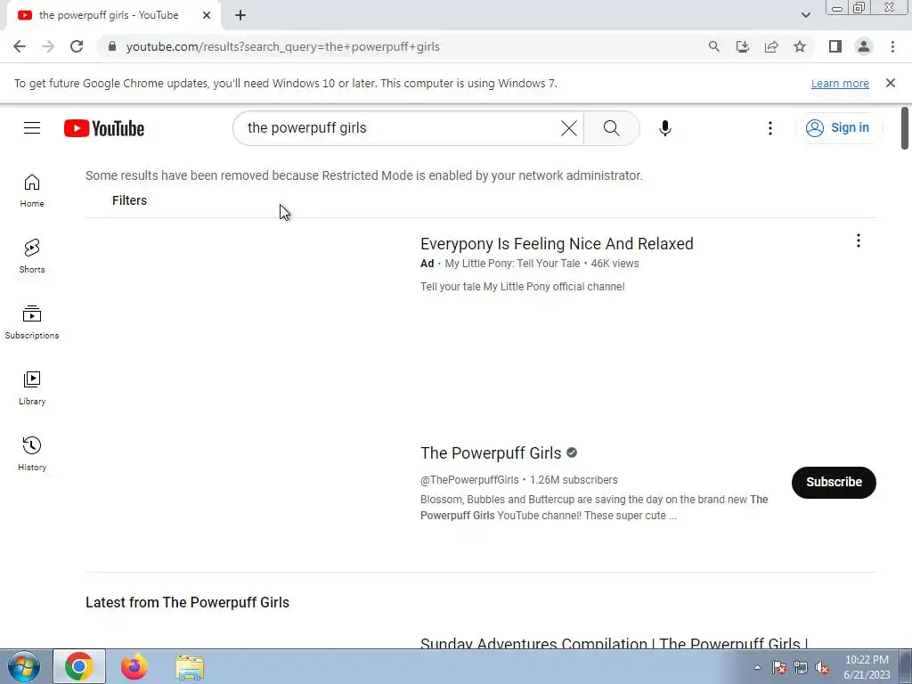
Task: Click Chrome in the taskbar
Action: click(x=79, y=666)
